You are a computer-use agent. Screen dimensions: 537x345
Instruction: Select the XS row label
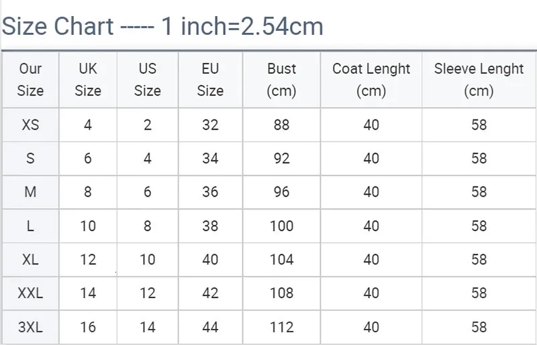[30, 125]
